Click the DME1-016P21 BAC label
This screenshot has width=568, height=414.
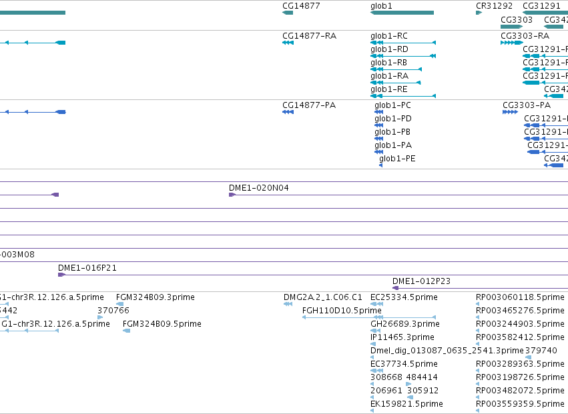tap(87, 268)
